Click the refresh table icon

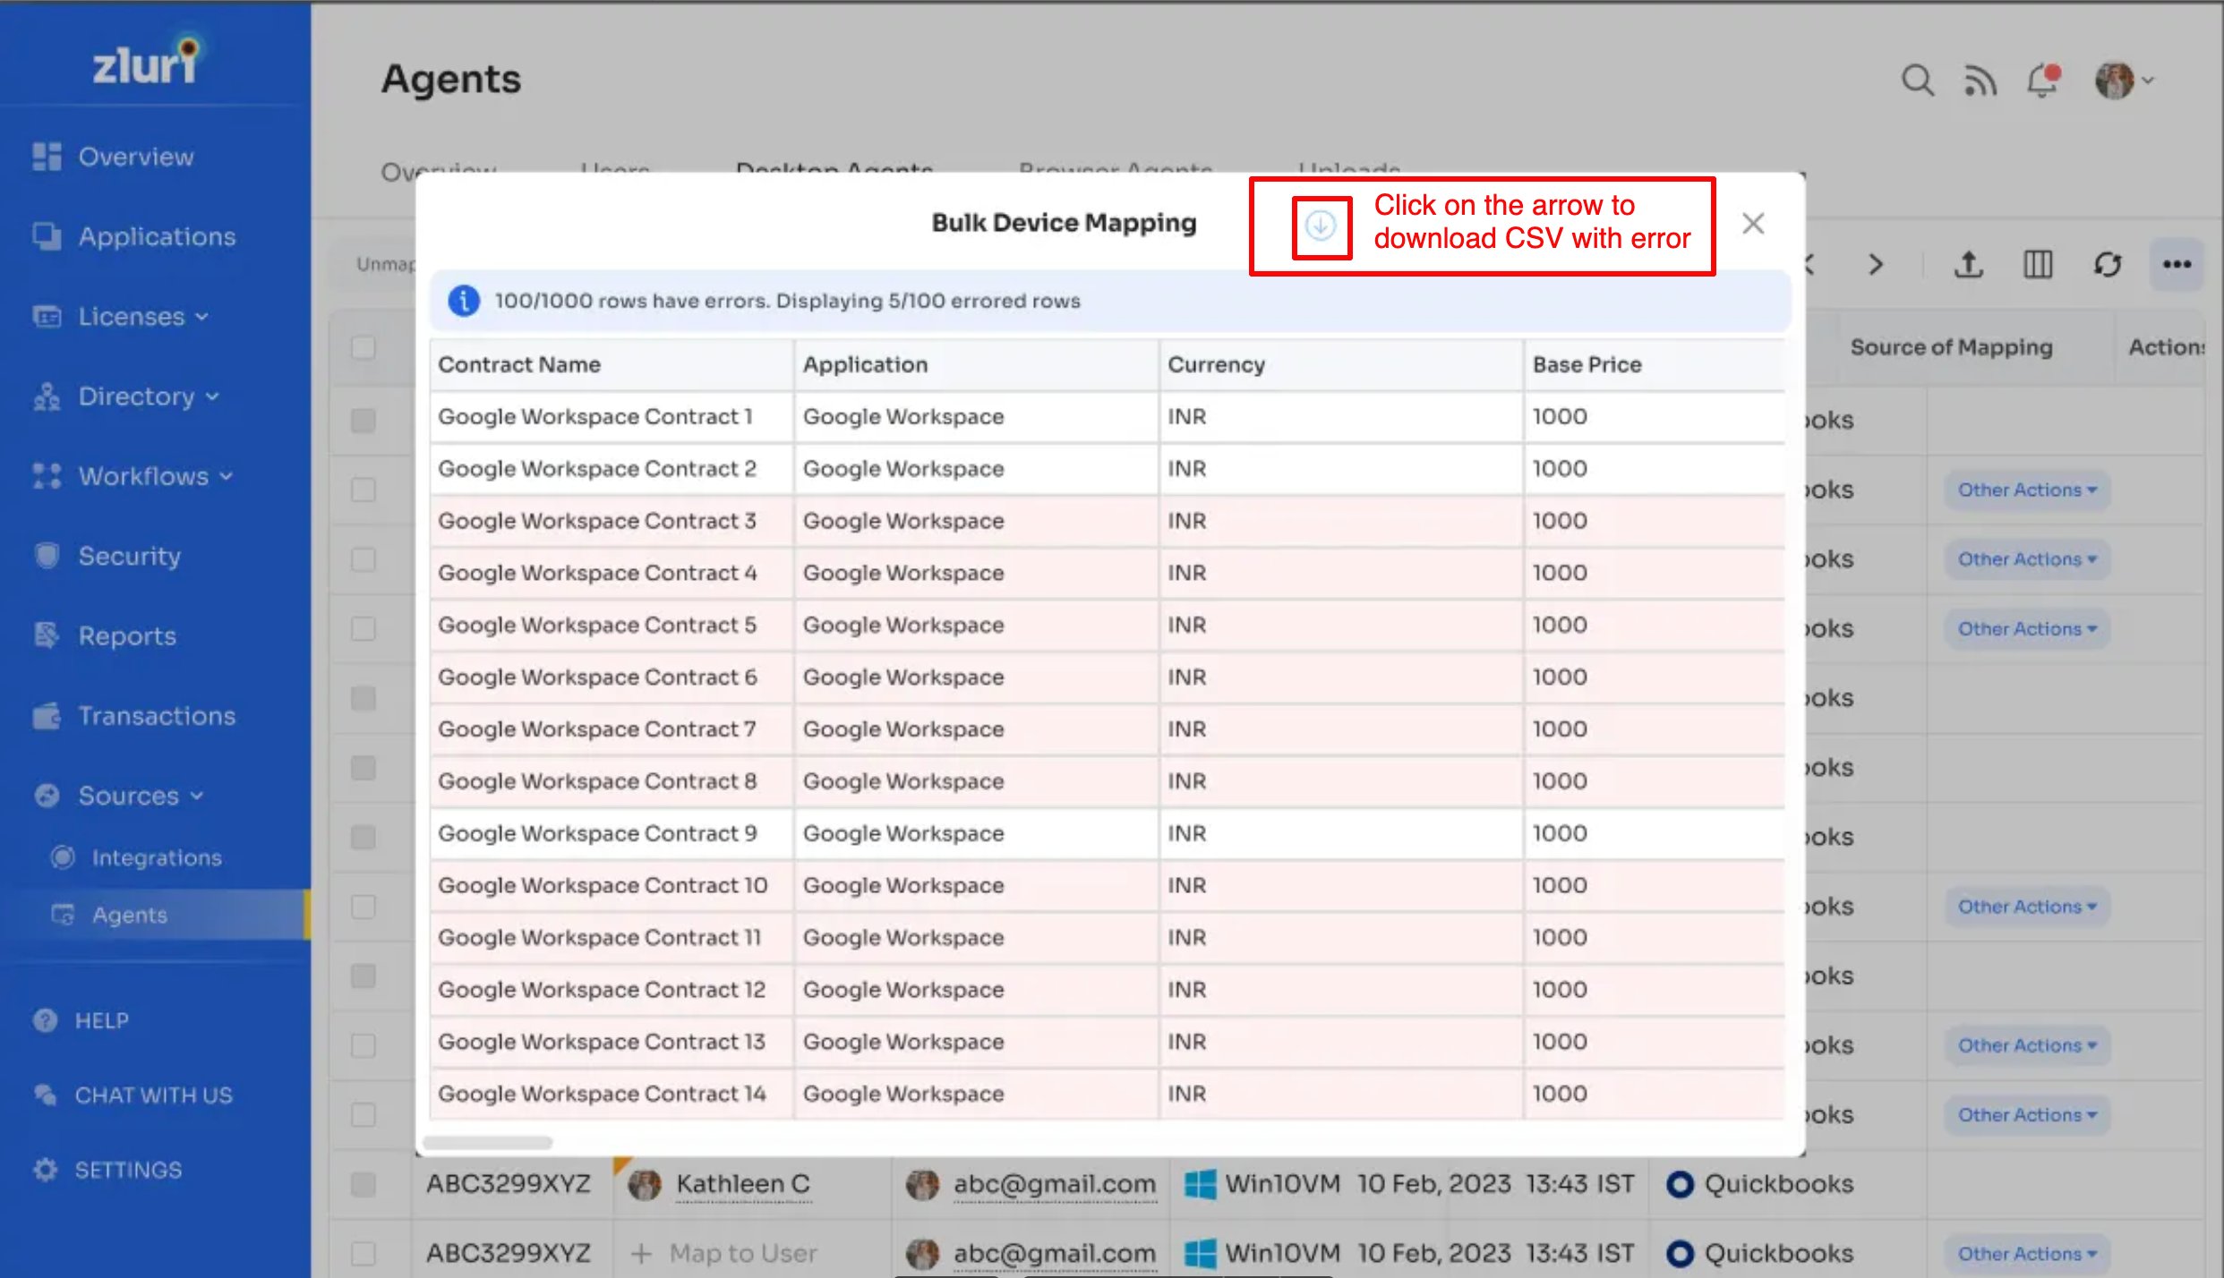tap(2108, 265)
